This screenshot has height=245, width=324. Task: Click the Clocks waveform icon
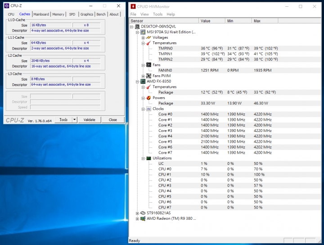coord(149,109)
